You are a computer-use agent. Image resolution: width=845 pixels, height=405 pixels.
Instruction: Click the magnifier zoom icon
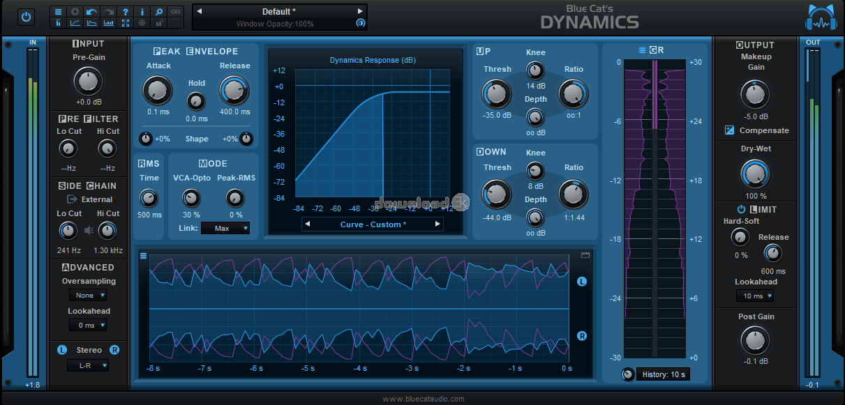click(159, 12)
